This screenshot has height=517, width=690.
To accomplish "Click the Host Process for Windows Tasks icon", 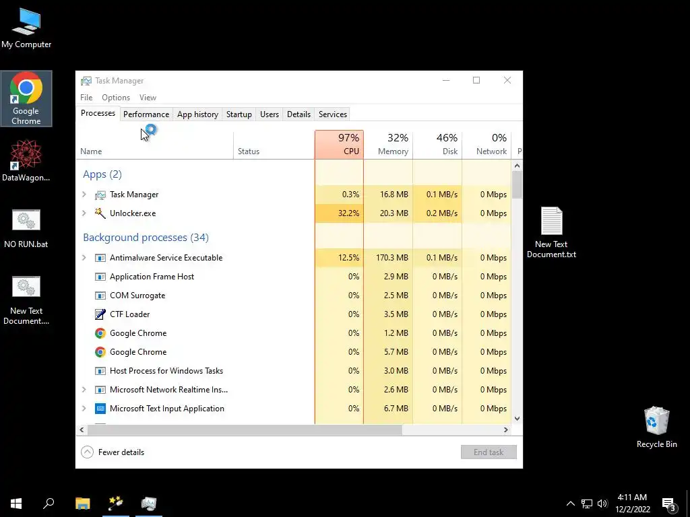I will point(100,371).
